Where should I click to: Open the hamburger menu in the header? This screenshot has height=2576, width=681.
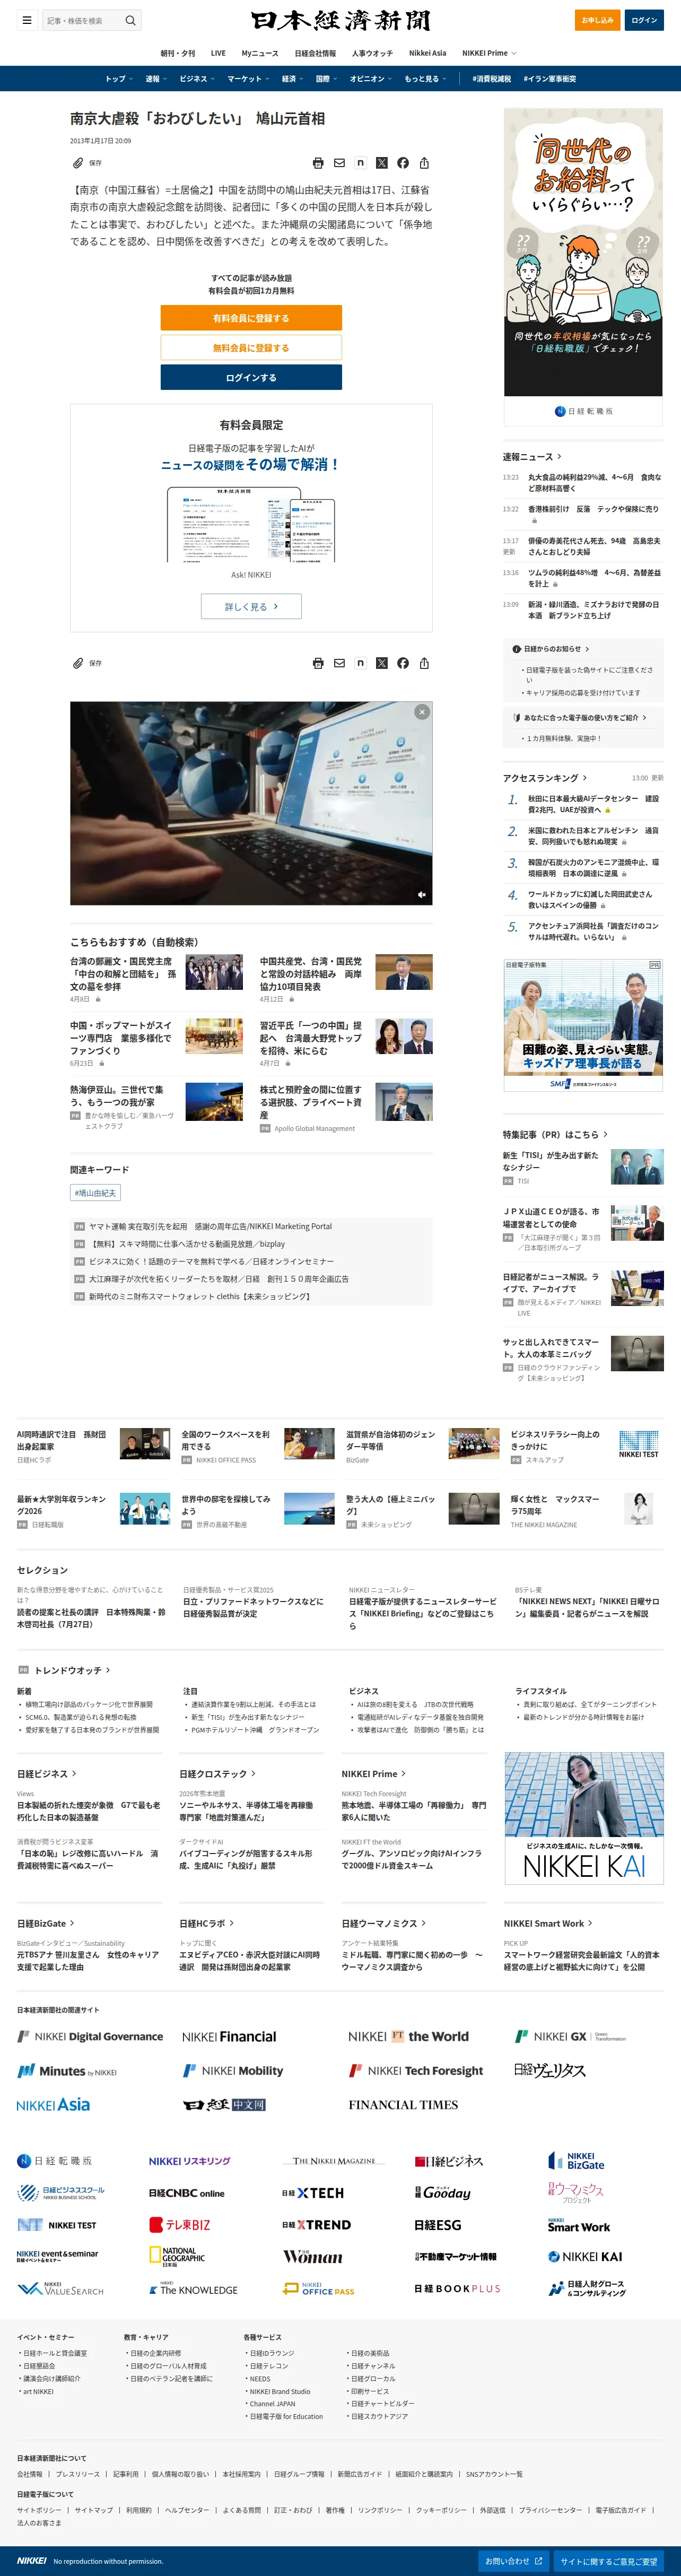pyautogui.click(x=27, y=20)
